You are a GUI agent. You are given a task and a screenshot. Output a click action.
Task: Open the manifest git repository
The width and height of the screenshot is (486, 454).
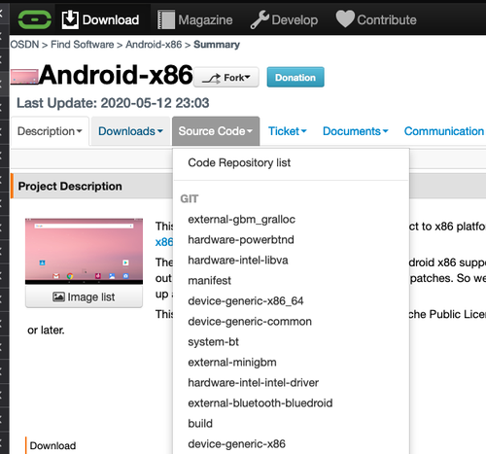(291, 281)
